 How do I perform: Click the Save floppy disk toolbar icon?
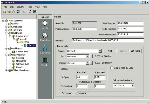[18, 12]
